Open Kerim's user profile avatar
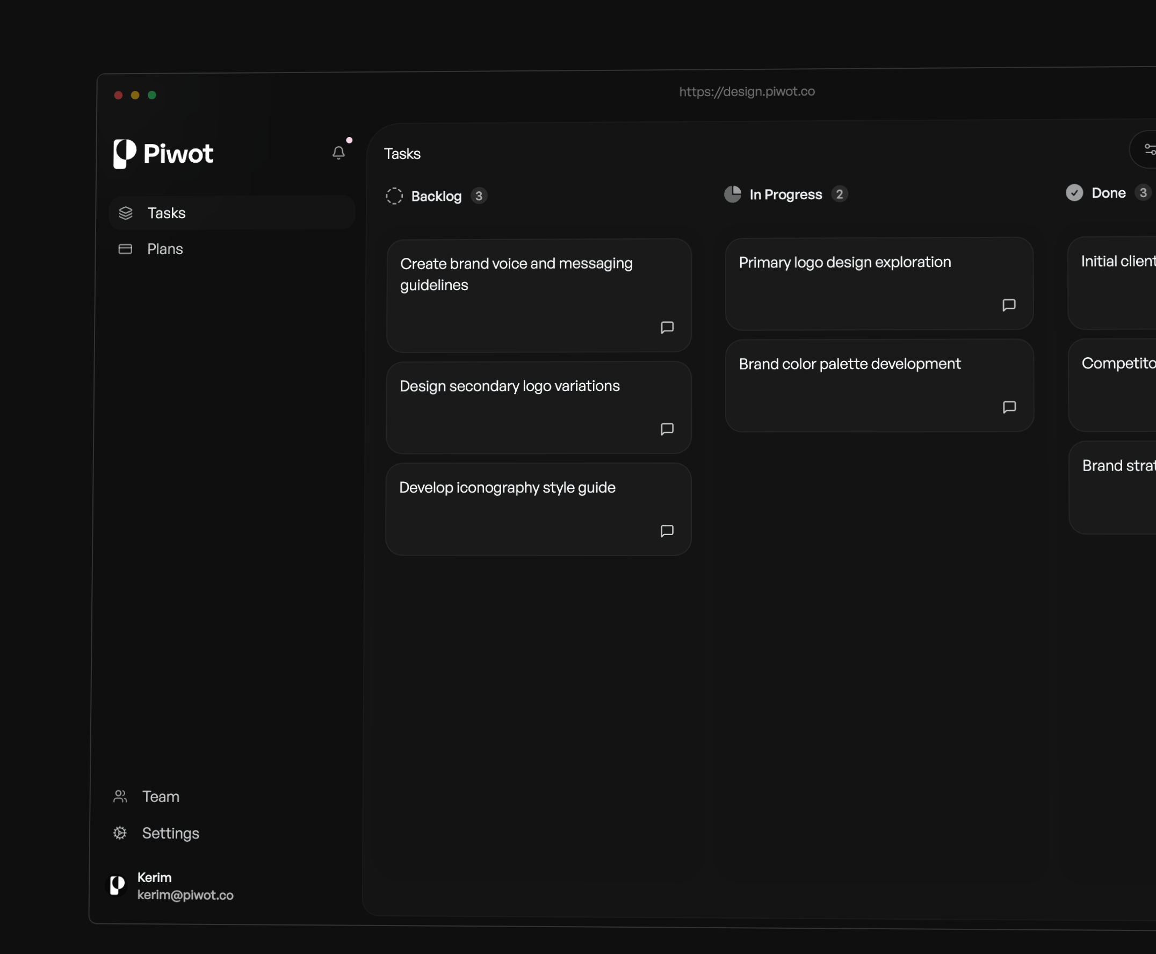Screen dimensions: 1156x954 117,885
